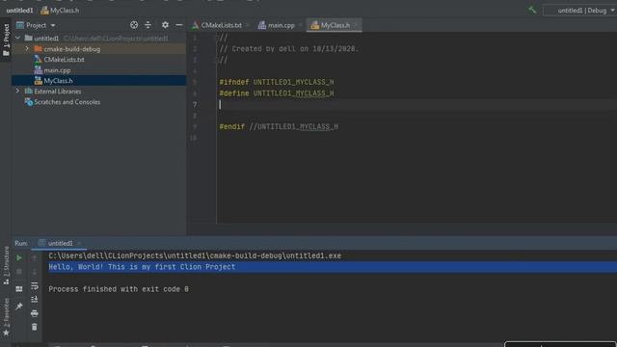Hide the Project panel with minus icon

click(x=179, y=25)
